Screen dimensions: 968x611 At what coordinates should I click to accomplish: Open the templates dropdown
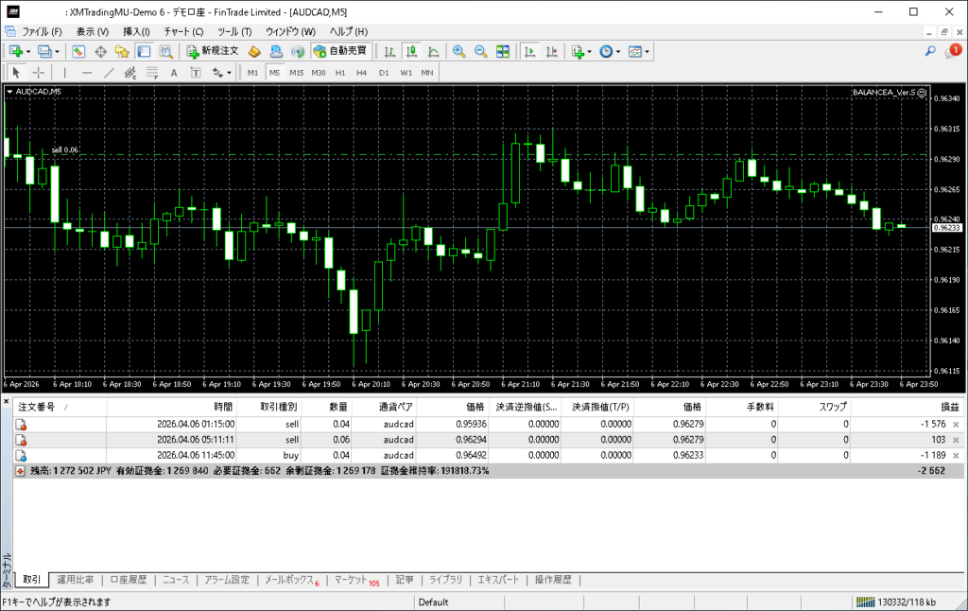point(638,51)
